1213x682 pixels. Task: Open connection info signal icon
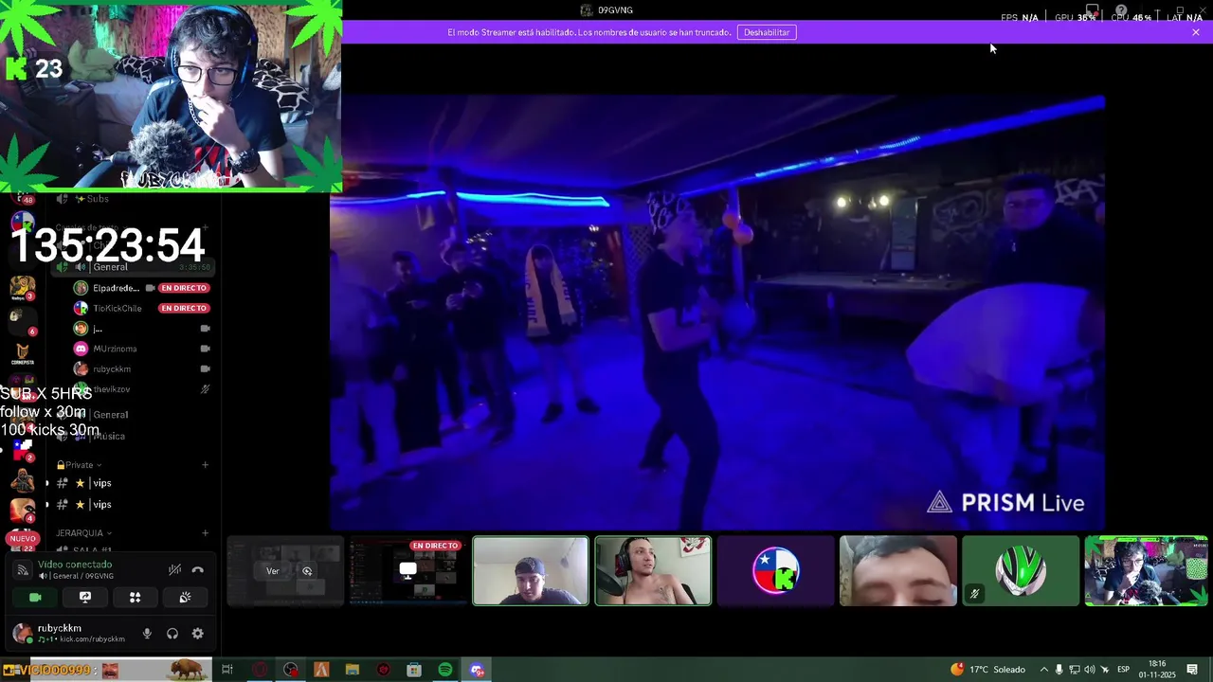[x=23, y=570]
